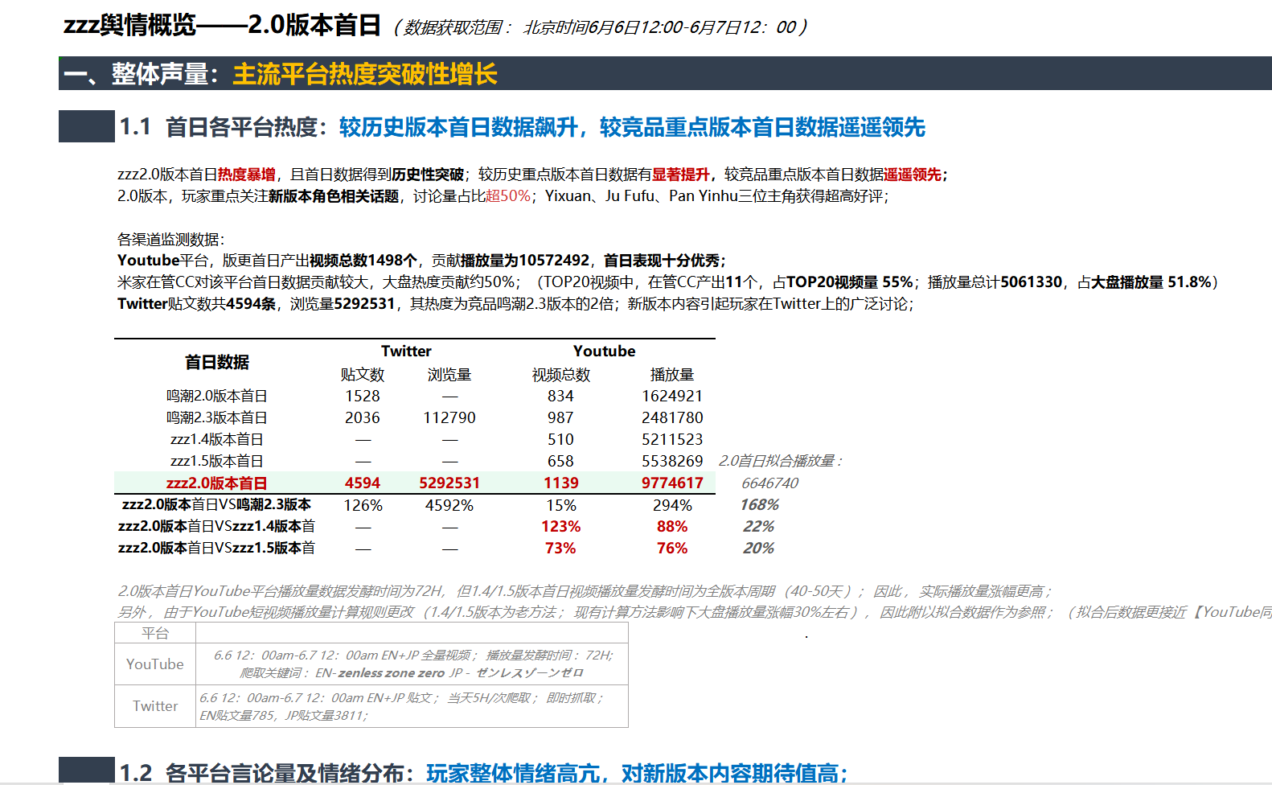Select the cell showing 294%
The width and height of the screenshot is (1272, 785).
click(672, 505)
